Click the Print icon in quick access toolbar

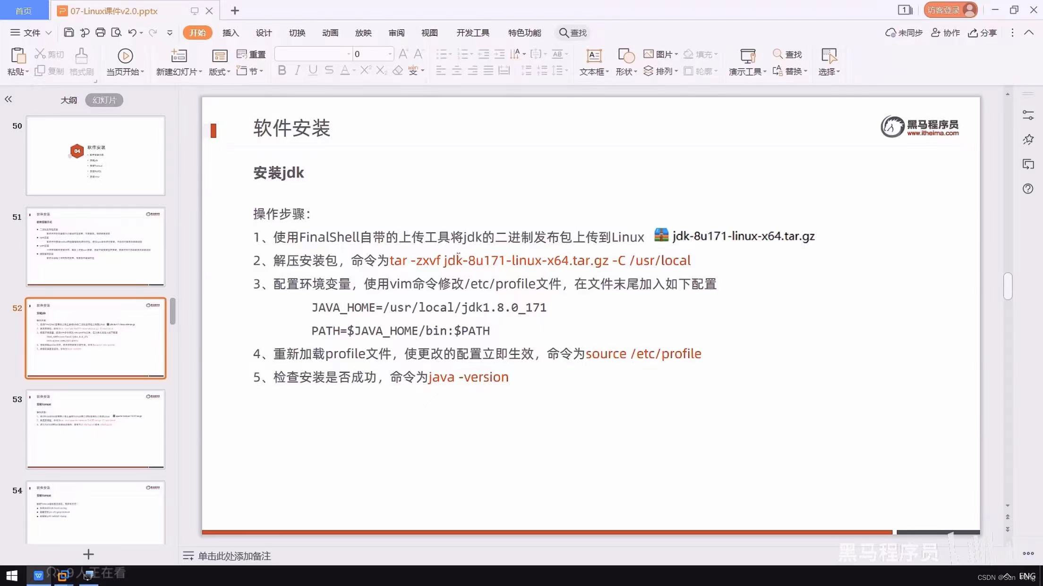(x=100, y=33)
